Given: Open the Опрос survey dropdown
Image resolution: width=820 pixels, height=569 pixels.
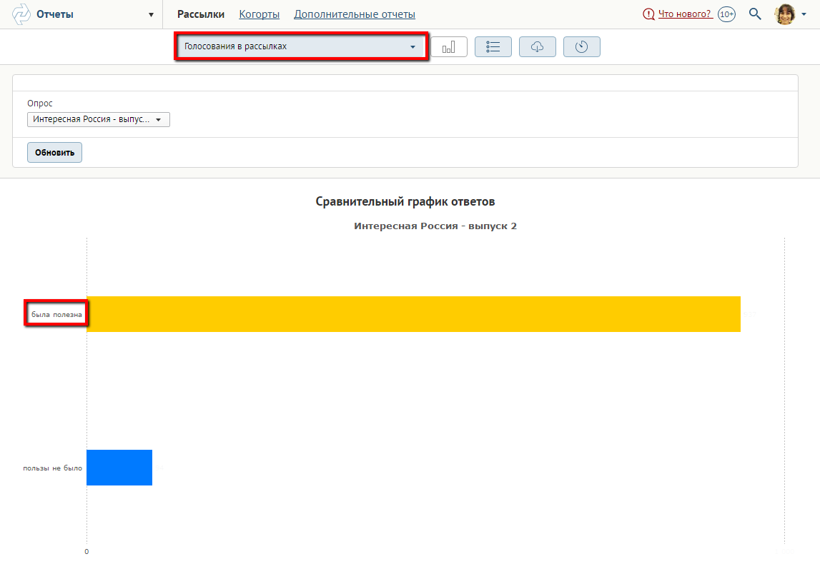Looking at the screenshot, I should [99, 119].
